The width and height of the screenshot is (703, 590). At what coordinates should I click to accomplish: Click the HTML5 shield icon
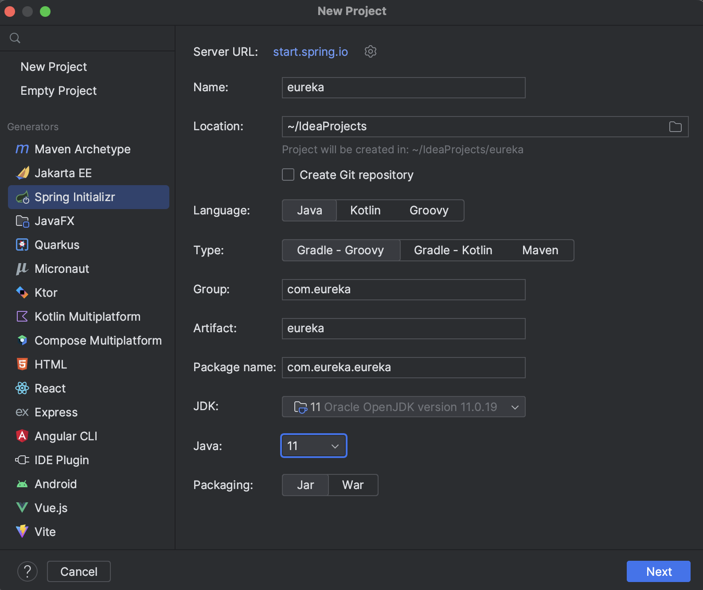[x=22, y=365]
